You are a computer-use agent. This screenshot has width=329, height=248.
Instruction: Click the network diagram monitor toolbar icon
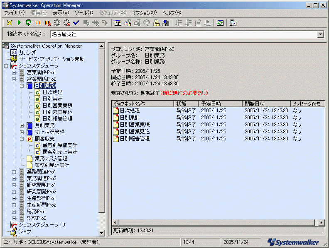click(118, 23)
